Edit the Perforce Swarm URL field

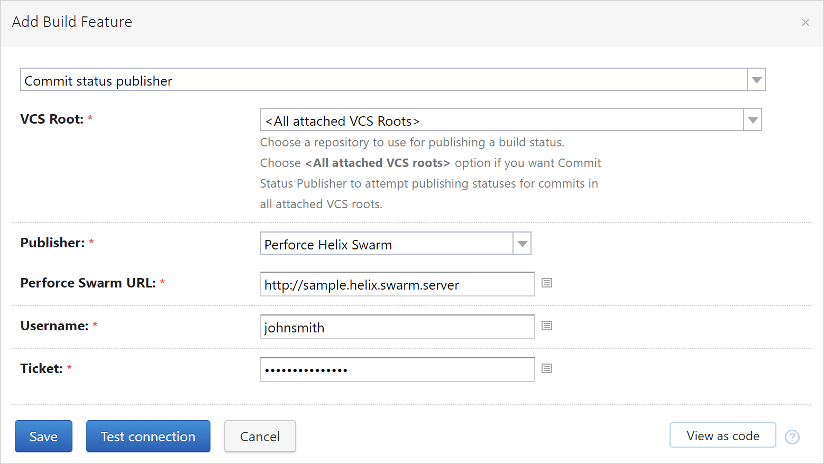click(x=397, y=284)
